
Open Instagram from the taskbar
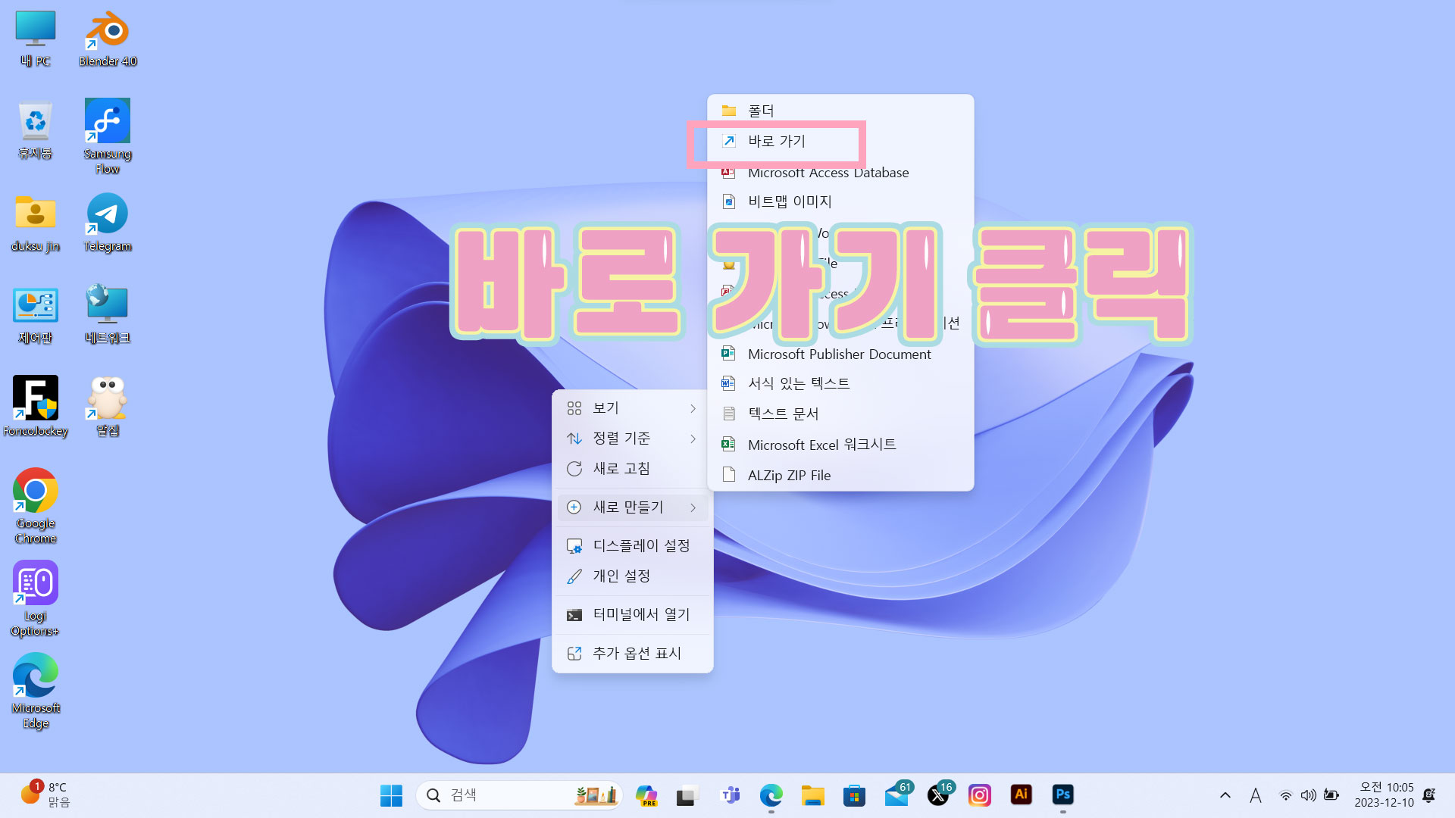(x=979, y=795)
